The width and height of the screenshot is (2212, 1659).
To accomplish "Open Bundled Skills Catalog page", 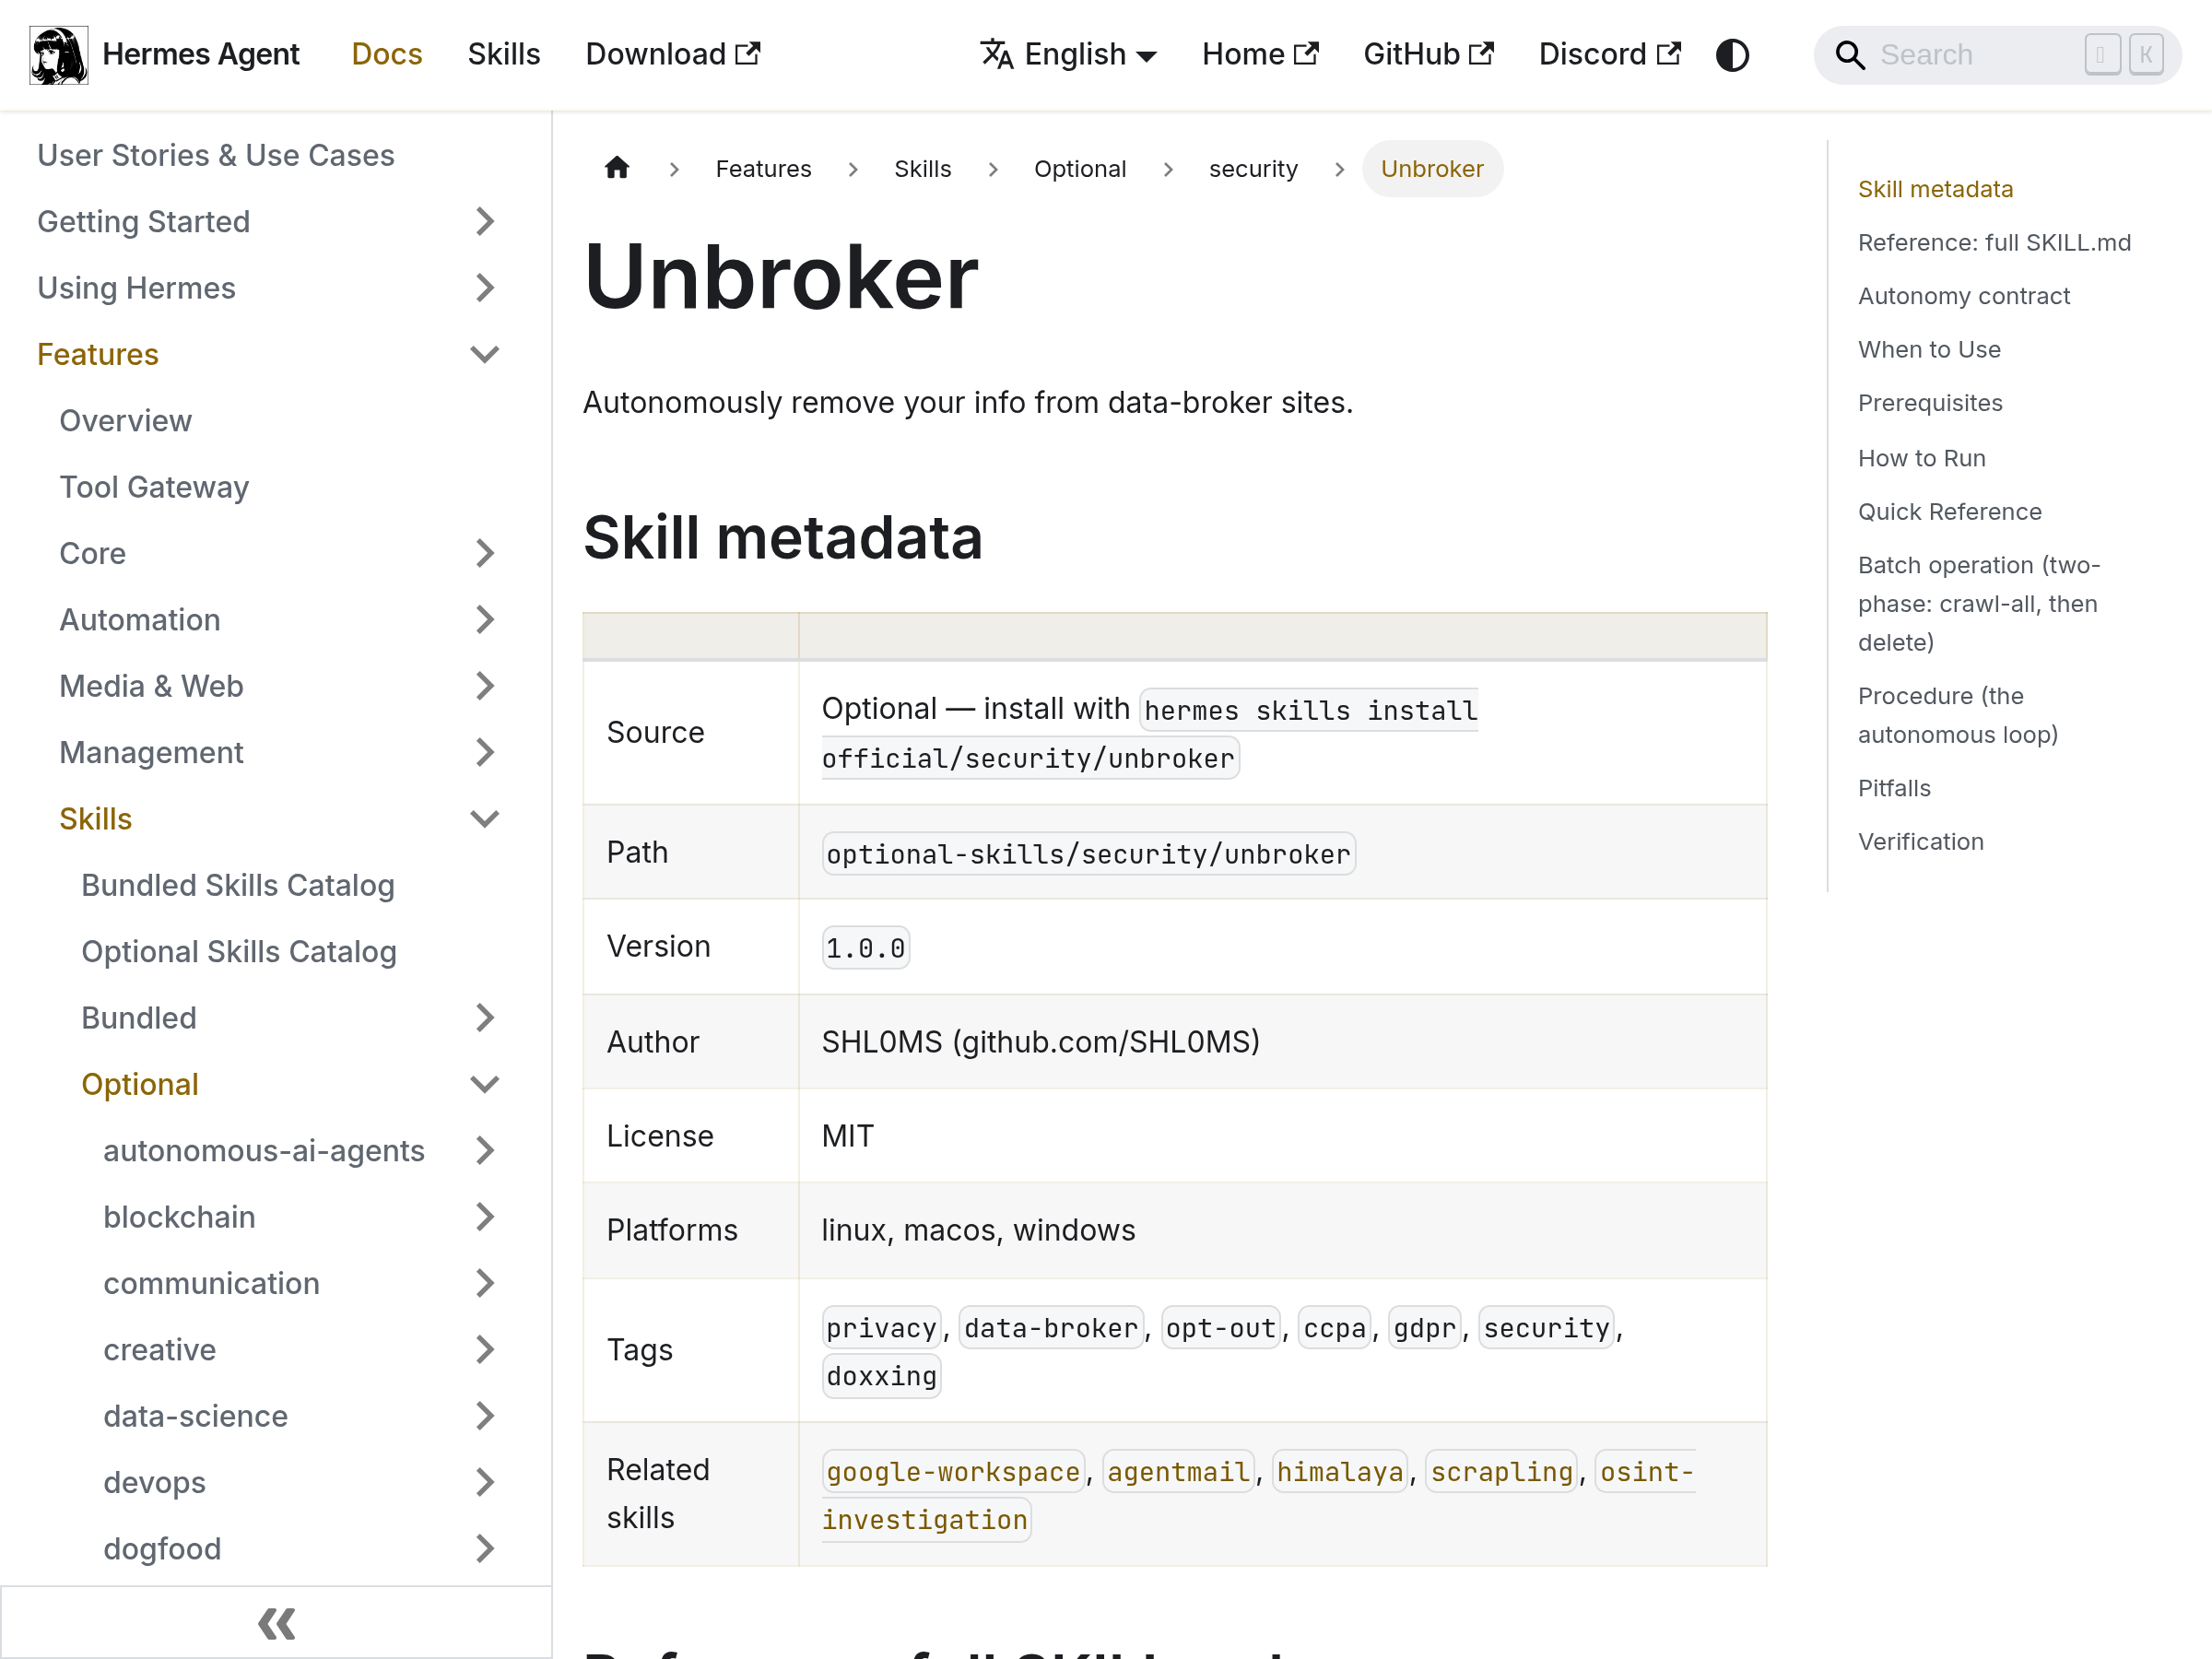I will click(238, 885).
